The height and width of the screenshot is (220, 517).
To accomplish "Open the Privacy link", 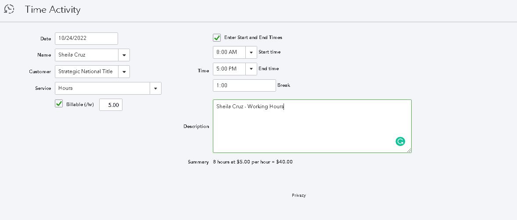I will tap(299, 195).
